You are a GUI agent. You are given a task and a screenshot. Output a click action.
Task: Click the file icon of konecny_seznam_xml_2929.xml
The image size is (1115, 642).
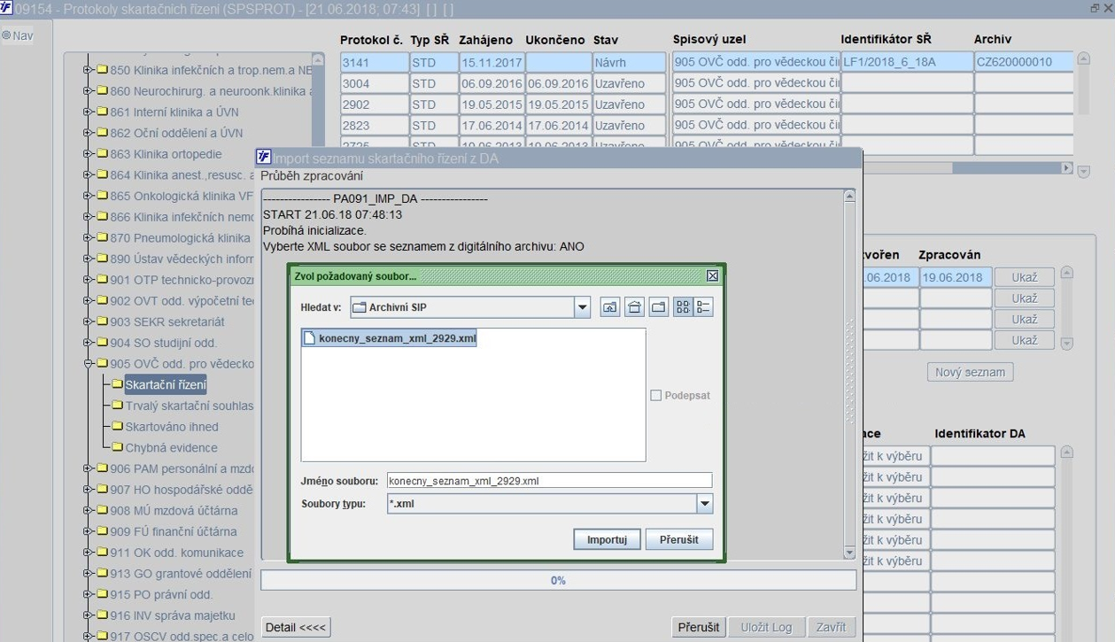click(309, 338)
